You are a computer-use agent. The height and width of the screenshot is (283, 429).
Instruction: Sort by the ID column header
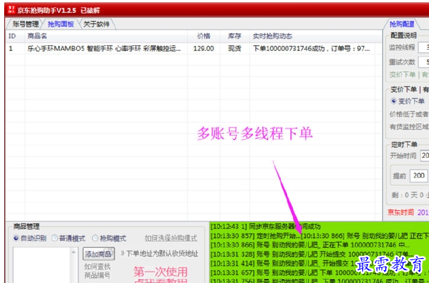(15, 36)
